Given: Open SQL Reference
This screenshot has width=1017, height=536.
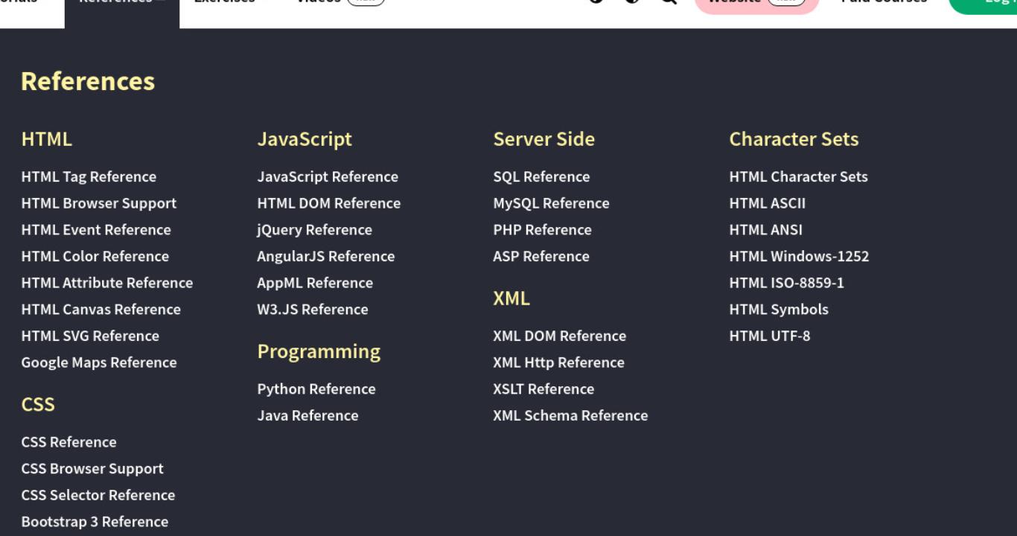Looking at the screenshot, I should point(541,176).
